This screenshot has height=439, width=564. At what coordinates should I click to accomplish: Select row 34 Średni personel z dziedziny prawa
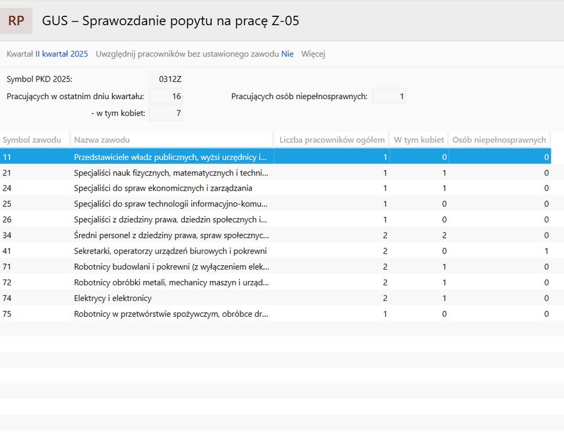[170, 235]
